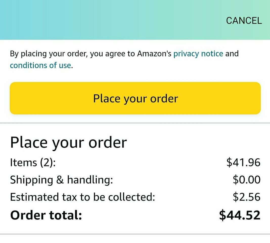Image resolution: width=270 pixels, height=243 pixels.
Task: Select the bold Order total label
Action: pos(46,215)
